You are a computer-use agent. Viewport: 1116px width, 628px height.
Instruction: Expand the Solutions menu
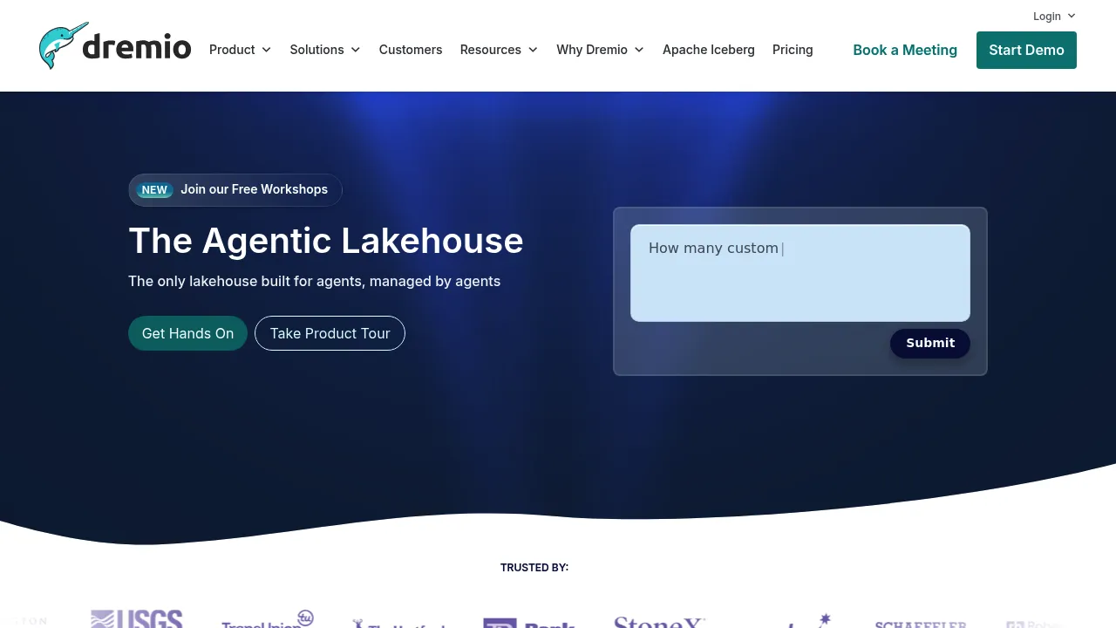325,50
